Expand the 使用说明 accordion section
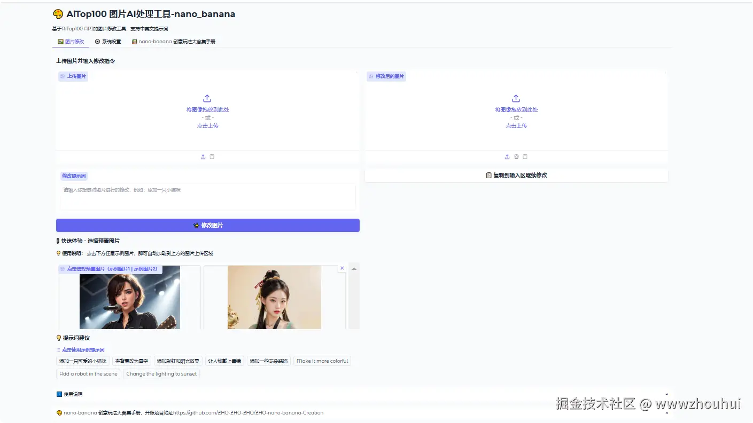The width and height of the screenshot is (753, 423). 362,394
